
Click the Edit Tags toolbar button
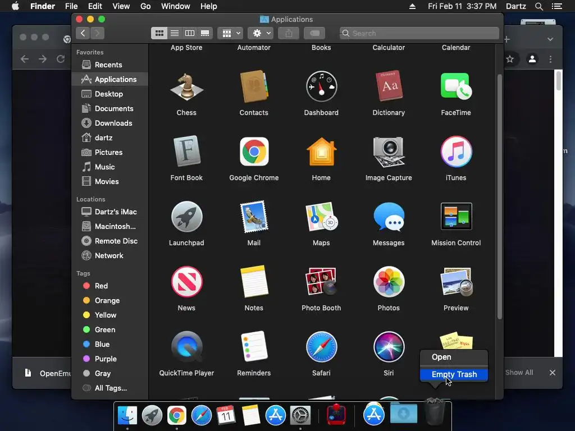(x=314, y=33)
